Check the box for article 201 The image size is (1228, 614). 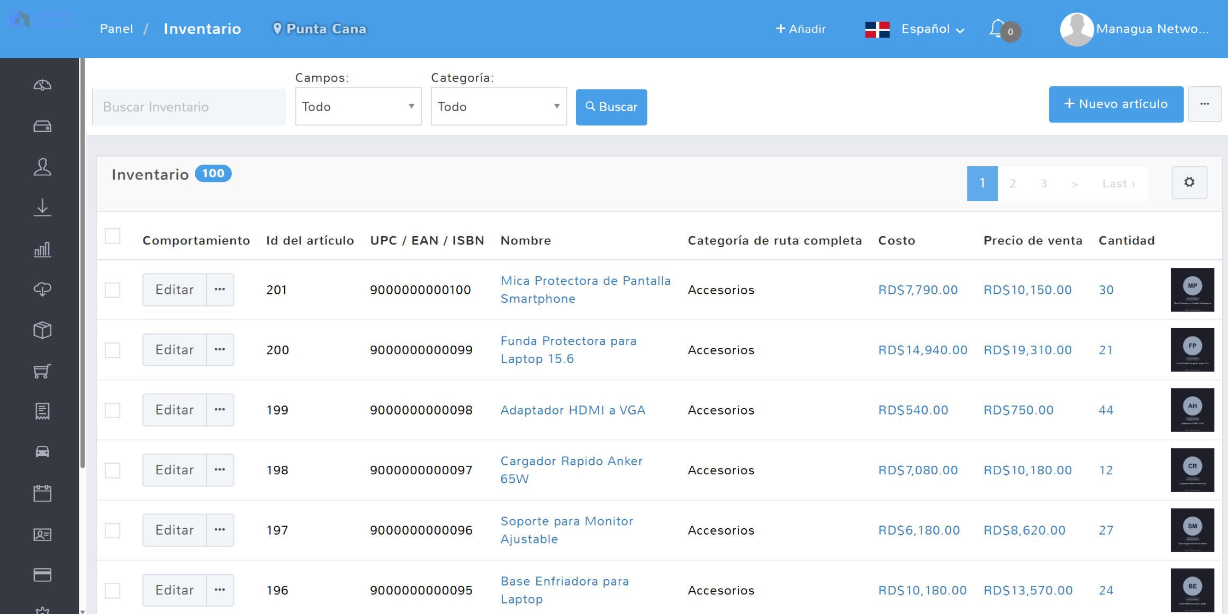tap(112, 290)
